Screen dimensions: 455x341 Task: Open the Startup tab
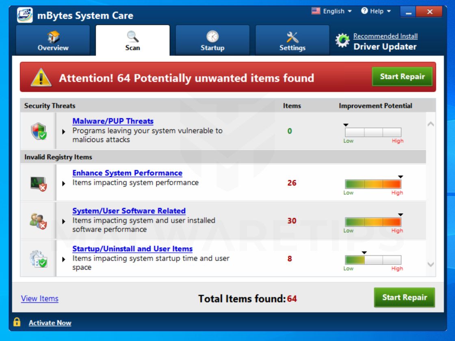click(x=212, y=40)
